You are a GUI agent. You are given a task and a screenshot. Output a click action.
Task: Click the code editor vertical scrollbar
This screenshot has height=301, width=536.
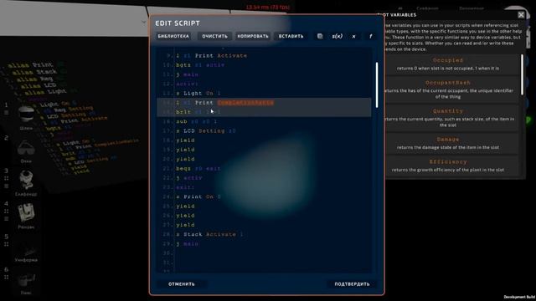(377, 85)
